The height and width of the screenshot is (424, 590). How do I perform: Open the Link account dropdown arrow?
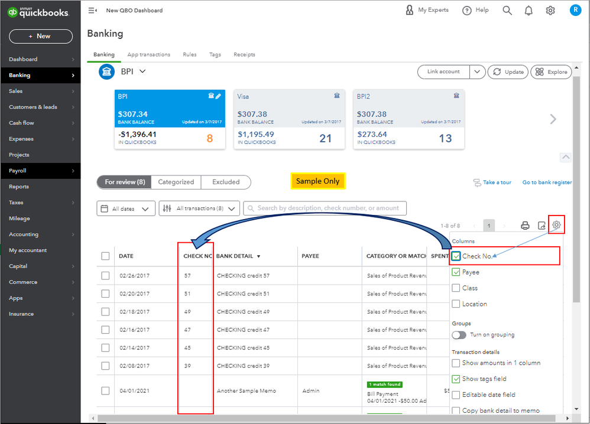click(x=477, y=72)
